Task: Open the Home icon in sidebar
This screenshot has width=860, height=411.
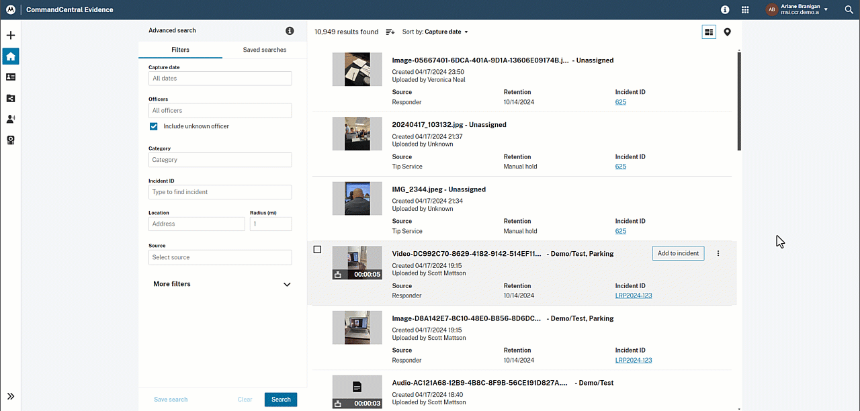Action: click(10, 56)
